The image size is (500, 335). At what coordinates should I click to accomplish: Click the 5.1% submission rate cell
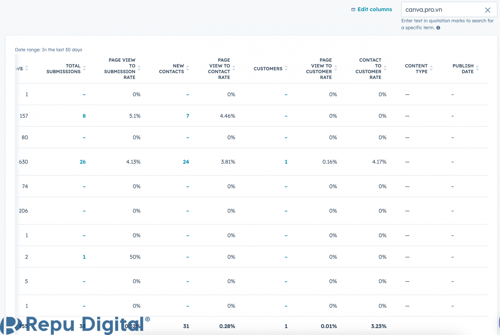[x=135, y=116]
